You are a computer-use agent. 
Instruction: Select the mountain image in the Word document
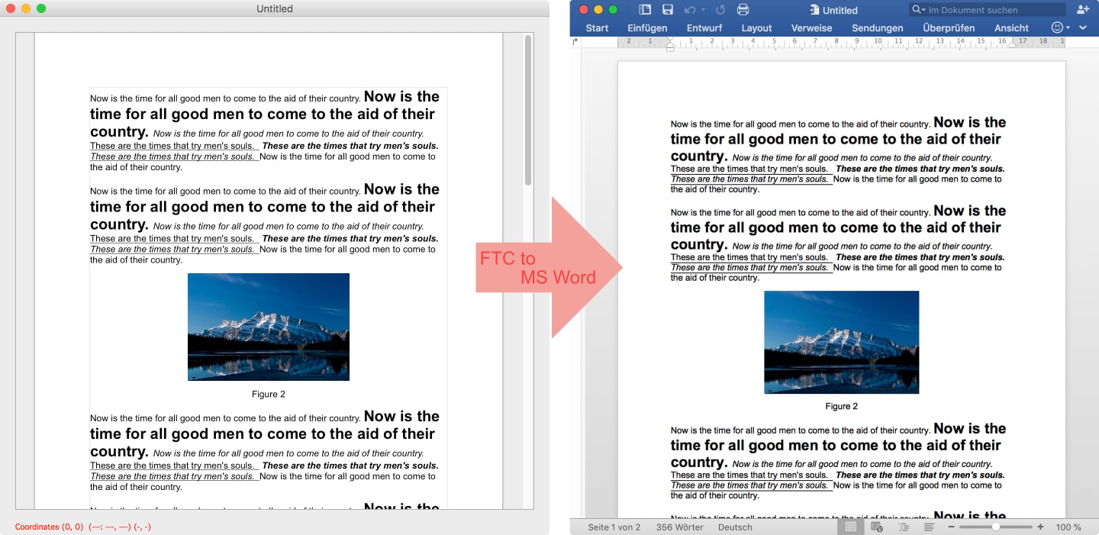pos(841,343)
